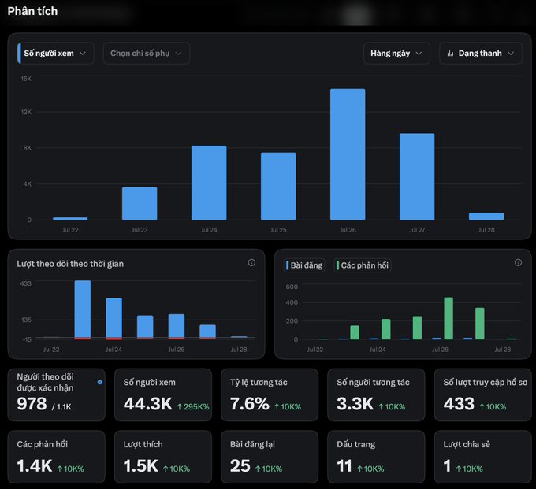Click the Jul 25 viewers bar

coord(278,186)
